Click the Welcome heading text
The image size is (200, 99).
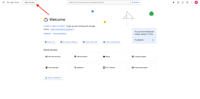tap(57, 20)
